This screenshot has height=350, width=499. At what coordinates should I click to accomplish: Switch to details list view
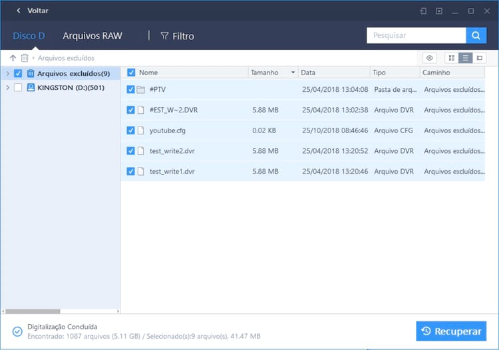[x=465, y=58]
